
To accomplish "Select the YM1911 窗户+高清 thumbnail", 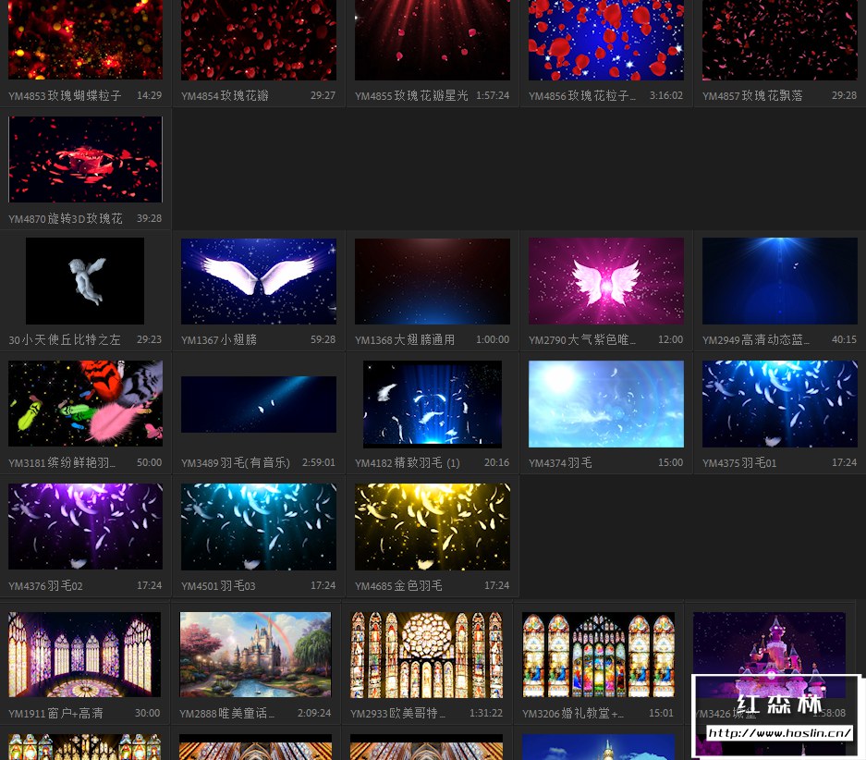I will (84, 655).
